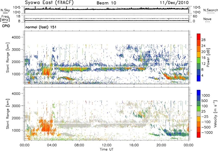Click the "-500" velocity scale label
This screenshot has height=151, width=218.
point(206,127)
